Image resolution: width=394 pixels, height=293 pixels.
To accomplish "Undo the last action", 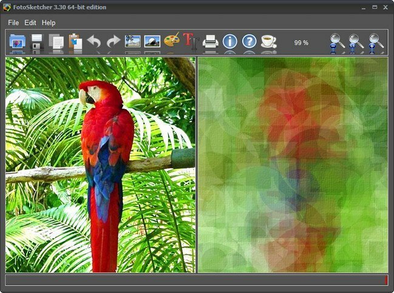I will (x=94, y=42).
